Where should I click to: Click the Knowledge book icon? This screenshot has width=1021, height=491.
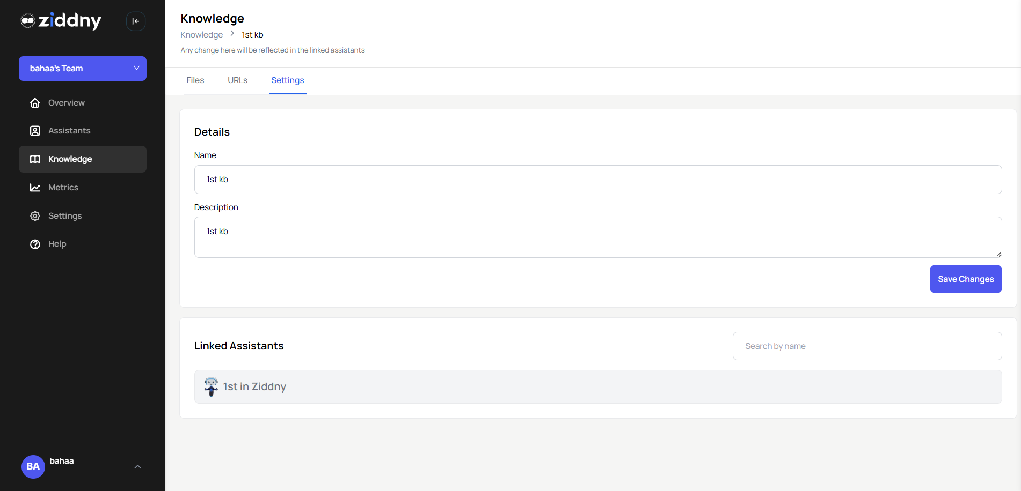click(x=35, y=159)
